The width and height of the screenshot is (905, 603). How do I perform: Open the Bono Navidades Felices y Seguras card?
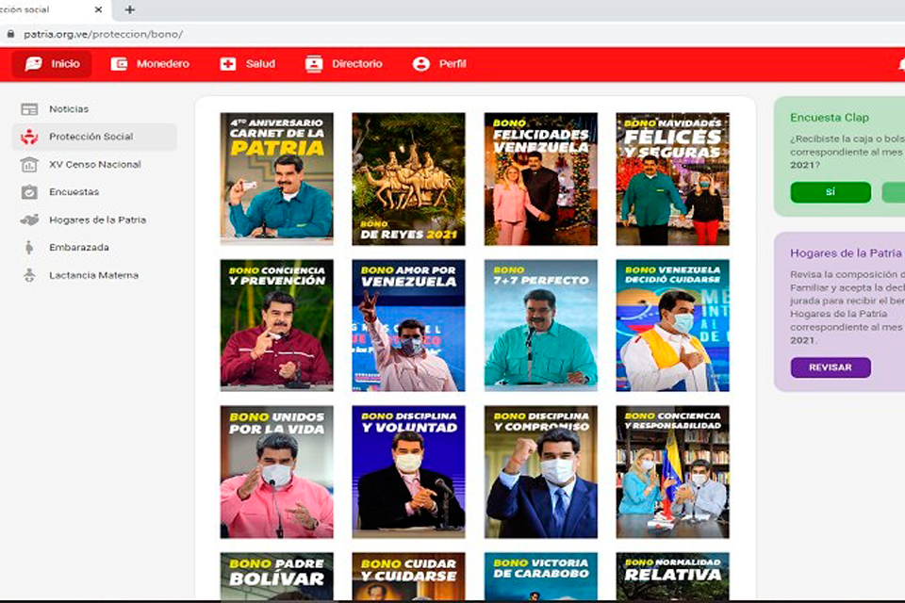(x=672, y=179)
